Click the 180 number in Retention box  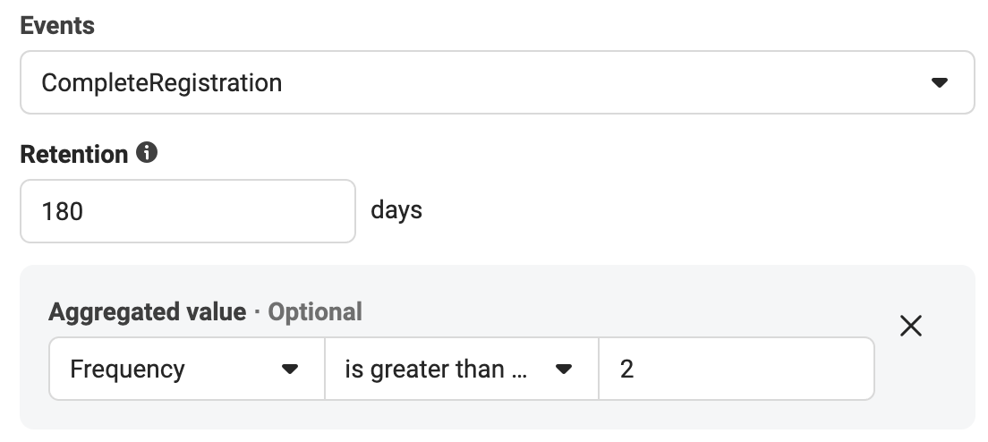(62, 211)
